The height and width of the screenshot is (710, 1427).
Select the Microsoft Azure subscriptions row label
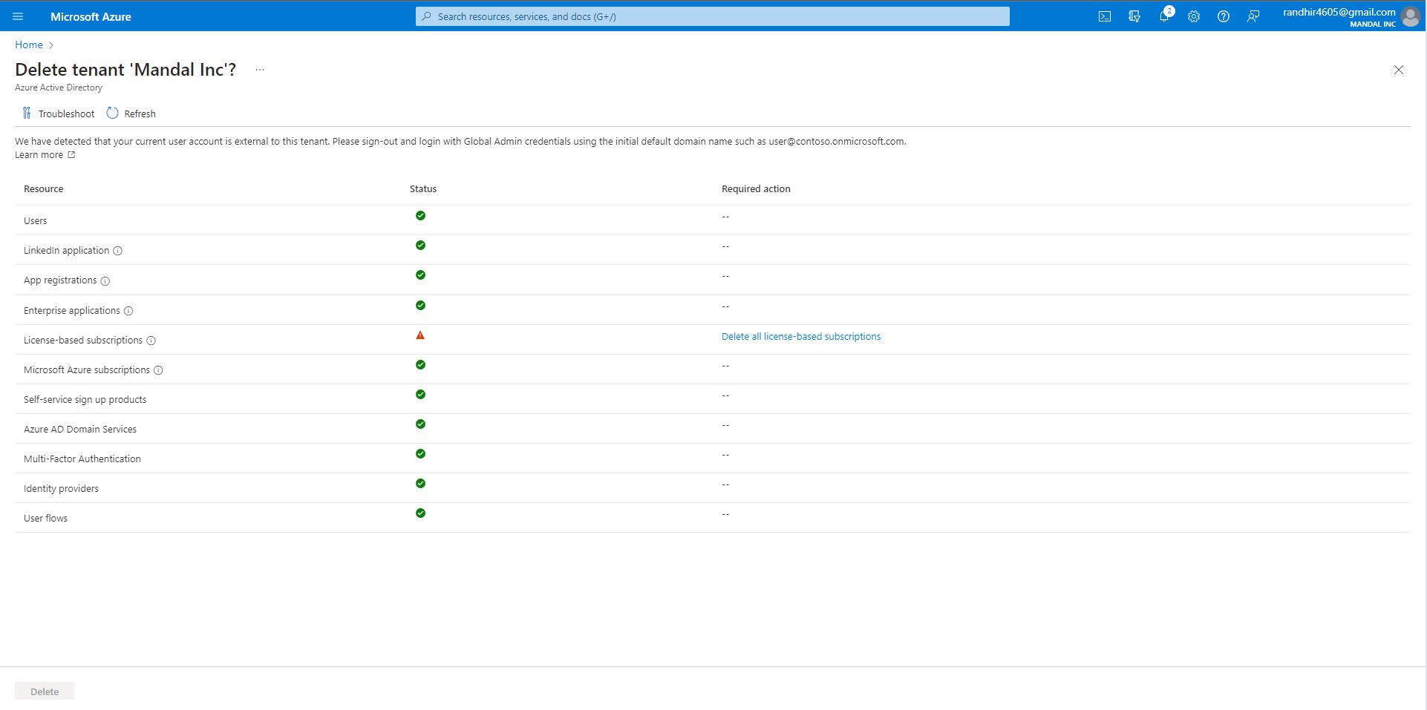point(87,370)
